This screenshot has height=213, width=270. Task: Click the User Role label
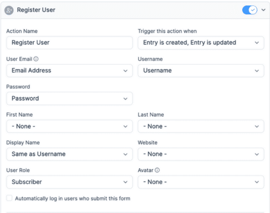point(18,170)
